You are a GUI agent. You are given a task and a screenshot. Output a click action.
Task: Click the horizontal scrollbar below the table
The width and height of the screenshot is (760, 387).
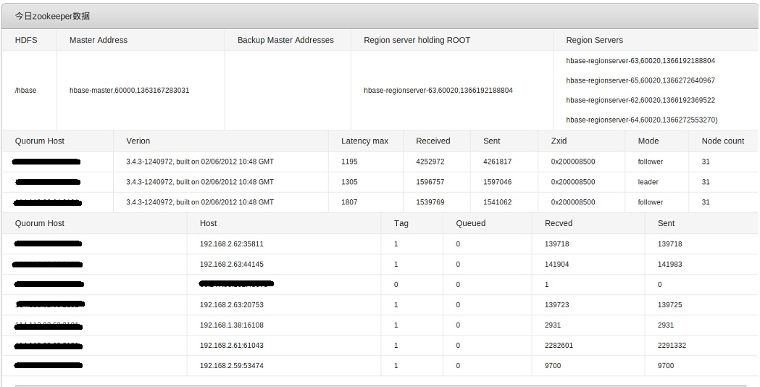pyautogui.click(x=380, y=385)
